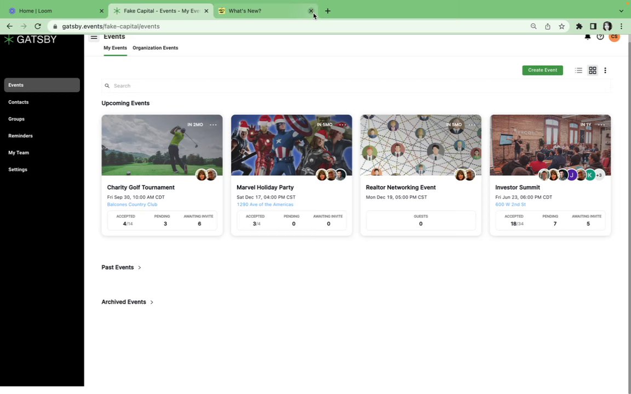Image resolution: width=631 pixels, height=394 pixels.
Task: Bookmark this page with the star icon
Action: pos(561,26)
